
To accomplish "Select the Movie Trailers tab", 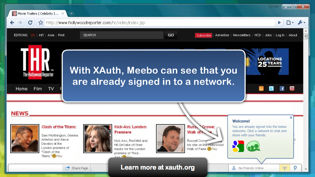I will coord(37,13).
